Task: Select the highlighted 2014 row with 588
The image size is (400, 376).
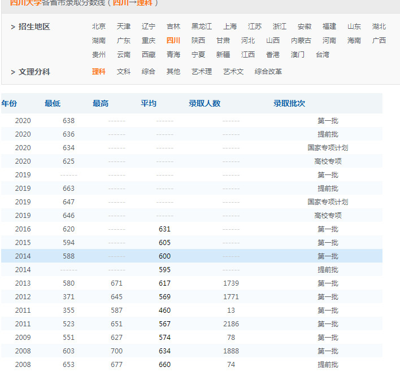Action: click(x=192, y=256)
